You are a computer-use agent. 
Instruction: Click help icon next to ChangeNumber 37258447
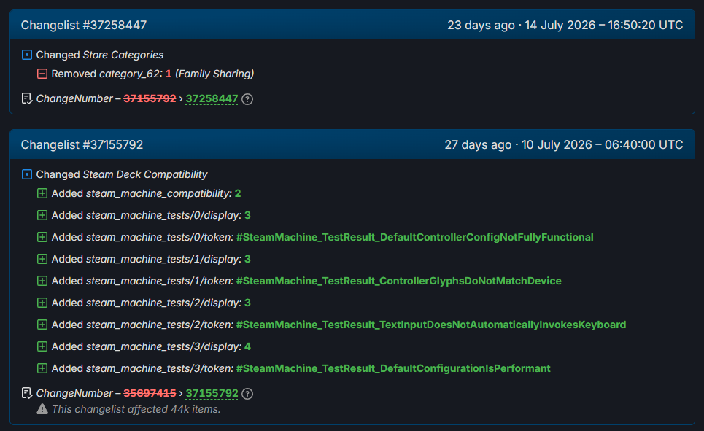tap(247, 99)
